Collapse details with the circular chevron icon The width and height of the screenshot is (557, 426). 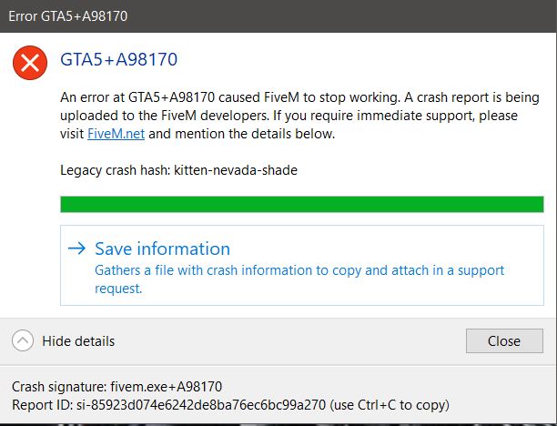pos(24,341)
